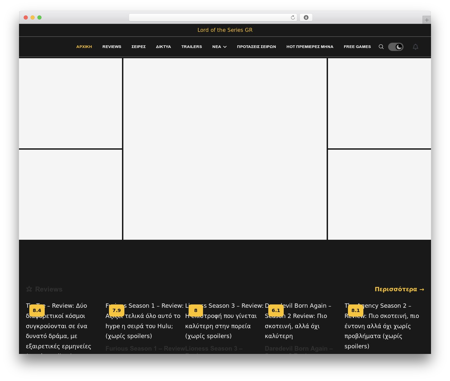Click the notifications bell icon
The image size is (450, 381).
[416, 47]
